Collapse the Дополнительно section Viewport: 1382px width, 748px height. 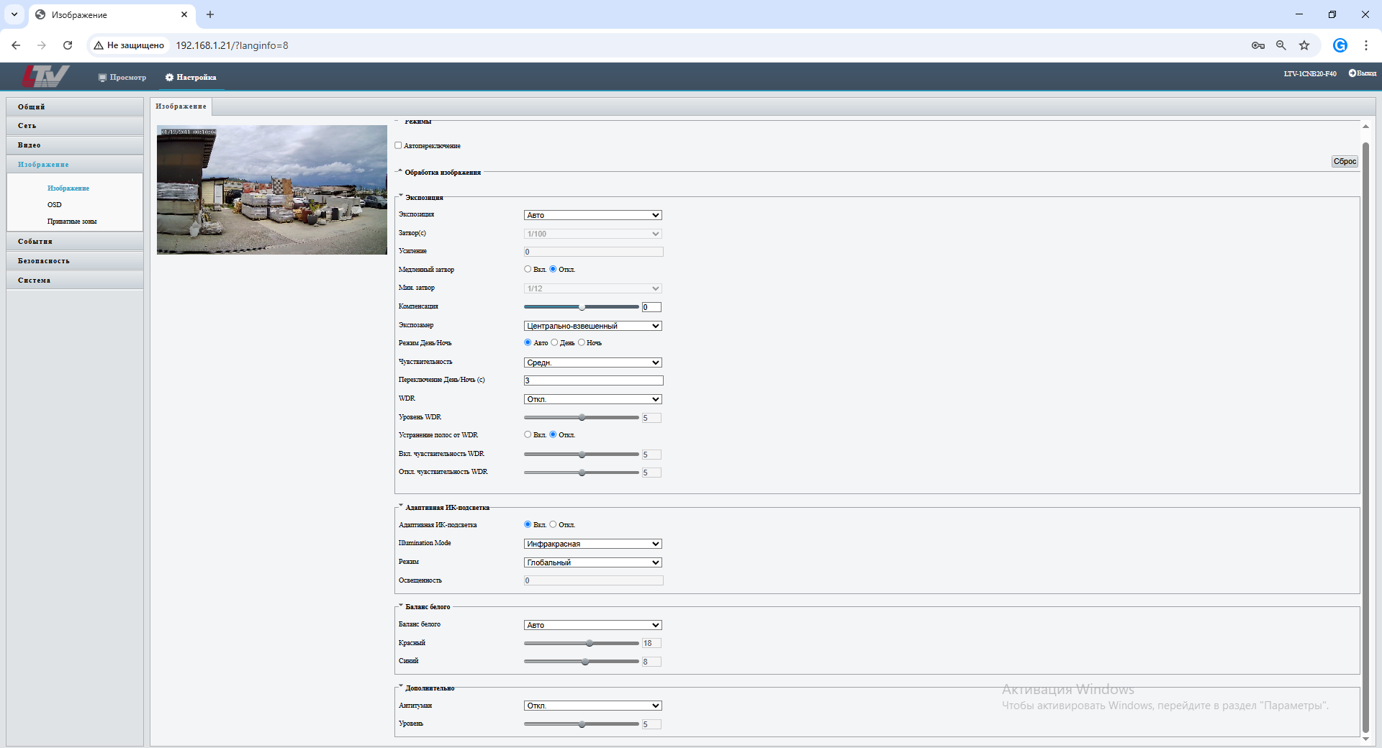(401, 686)
